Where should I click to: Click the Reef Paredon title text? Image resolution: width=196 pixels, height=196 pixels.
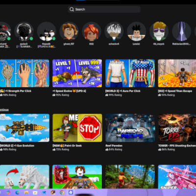point(114,146)
